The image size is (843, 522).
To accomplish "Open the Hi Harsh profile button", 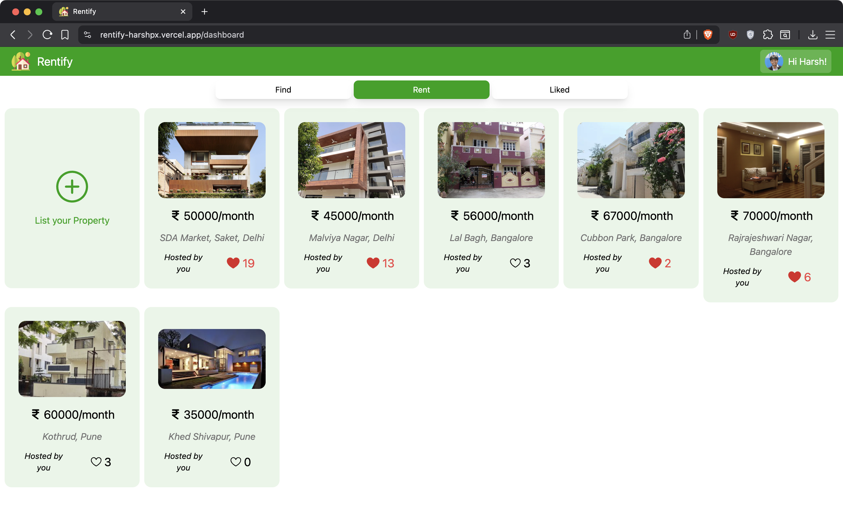I will point(795,61).
